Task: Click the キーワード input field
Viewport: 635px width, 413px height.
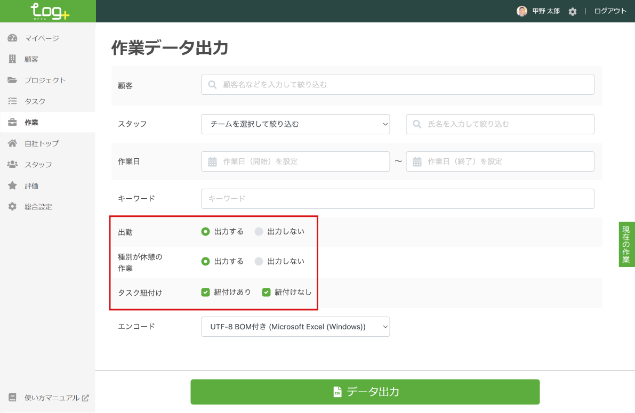Action: pos(397,198)
